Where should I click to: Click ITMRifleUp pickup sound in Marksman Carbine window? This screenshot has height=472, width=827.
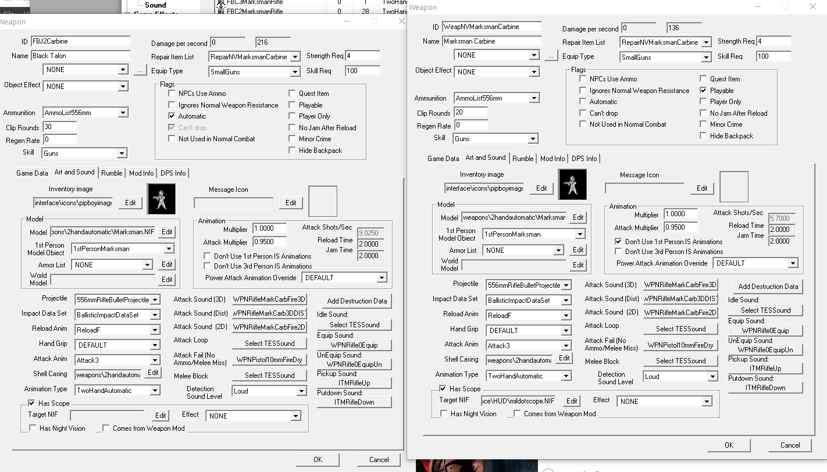pos(765,369)
